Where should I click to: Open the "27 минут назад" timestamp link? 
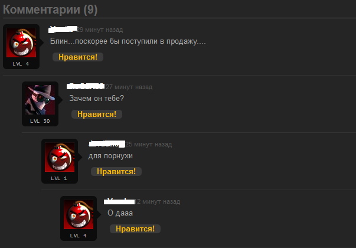point(129,87)
